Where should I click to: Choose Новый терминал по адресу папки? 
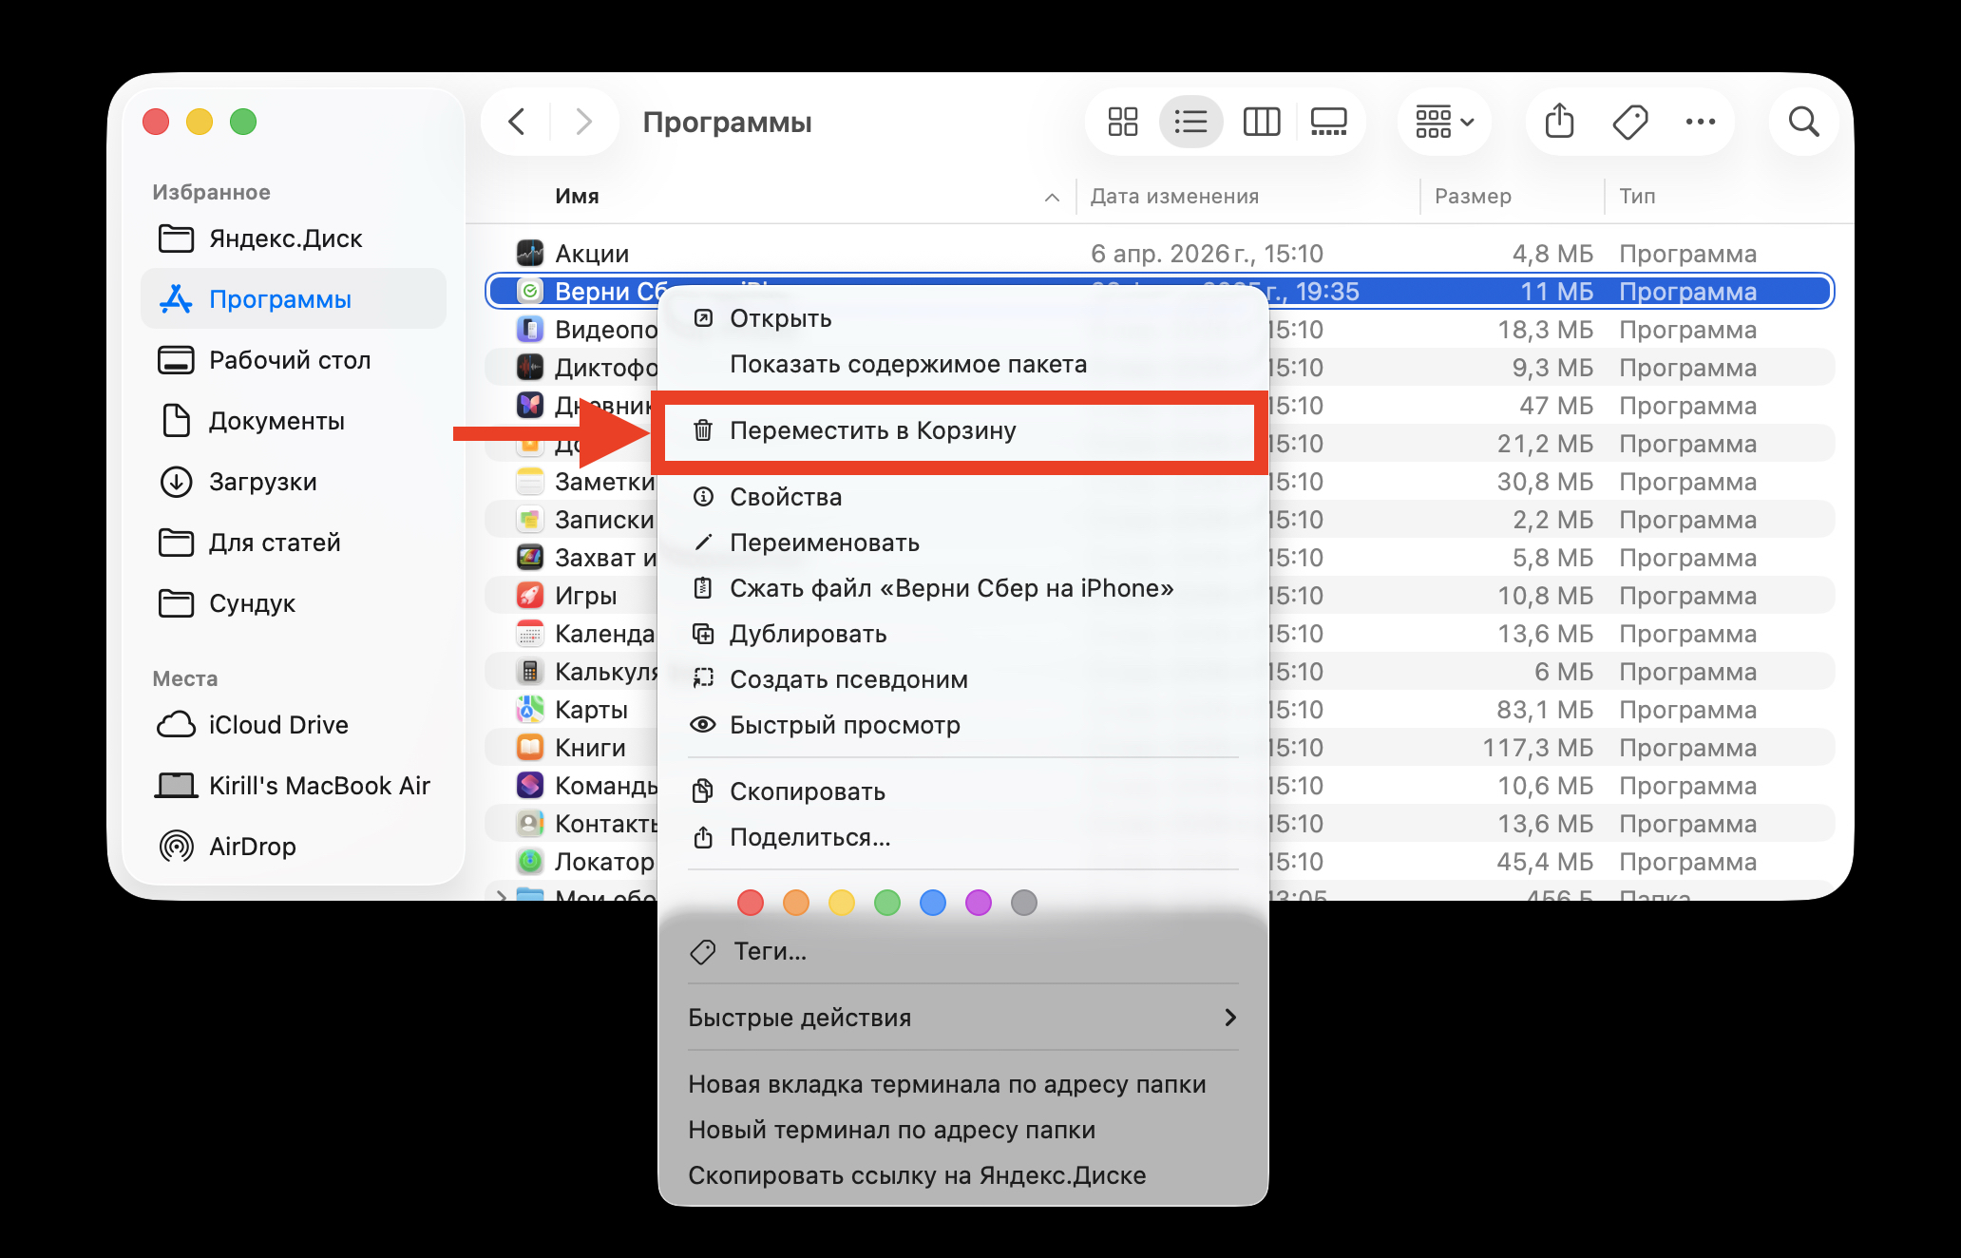click(x=963, y=1130)
